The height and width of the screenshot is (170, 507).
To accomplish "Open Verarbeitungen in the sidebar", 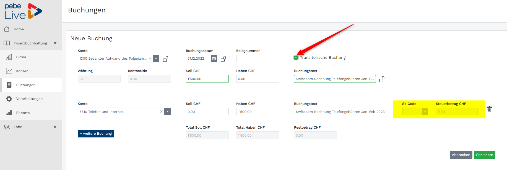I will click(x=29, y=99).
